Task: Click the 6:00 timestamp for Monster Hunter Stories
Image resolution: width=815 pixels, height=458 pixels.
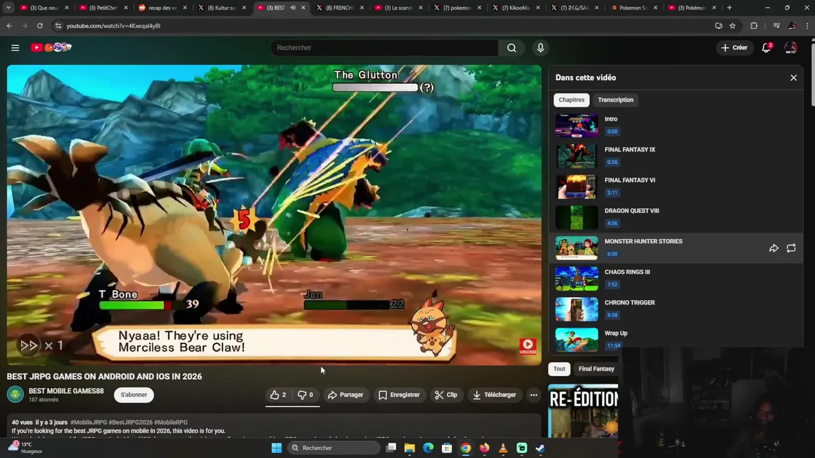Action: click(x=612, y=254)
